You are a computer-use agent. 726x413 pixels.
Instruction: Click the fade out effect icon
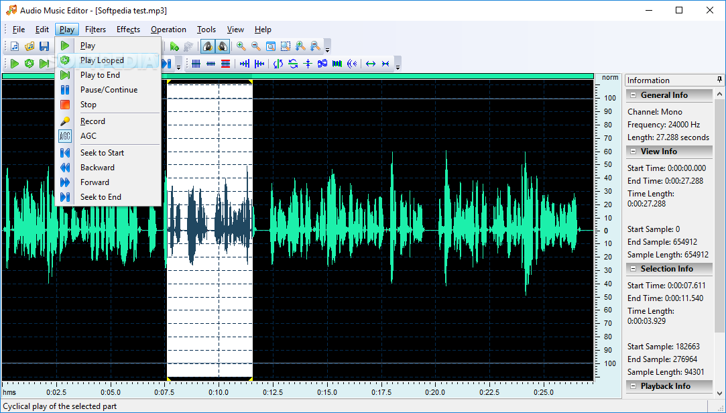(259, 64)
